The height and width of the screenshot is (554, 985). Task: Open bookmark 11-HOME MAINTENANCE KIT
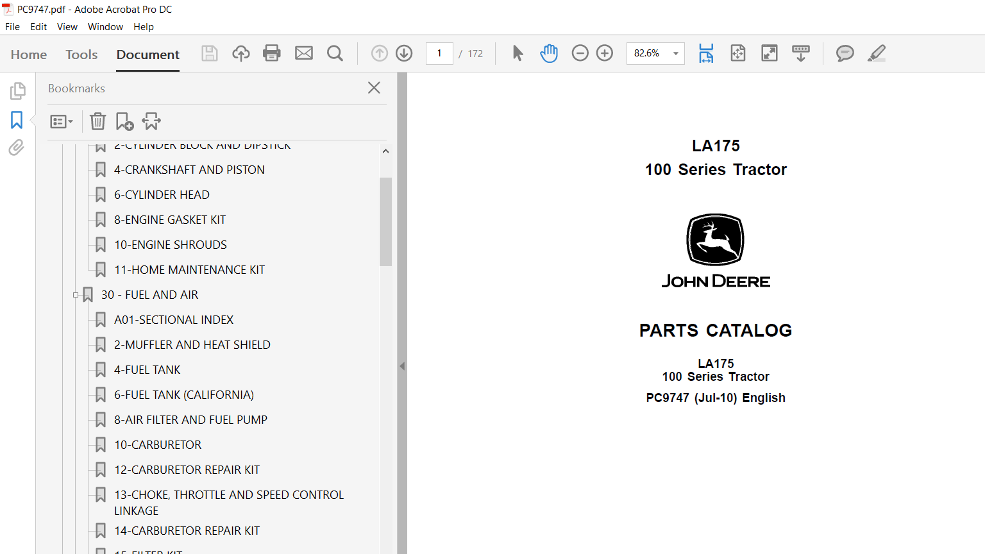click(189, 270)
